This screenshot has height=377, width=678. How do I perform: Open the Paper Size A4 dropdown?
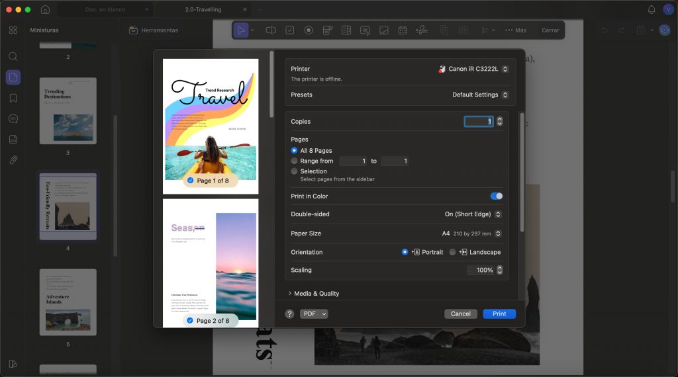point(471,233)
